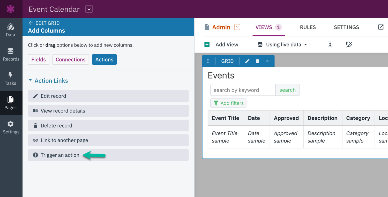The image size is (388, 197).
Task: Edit the grid view using the pencil icon
Action: point(247,61)
